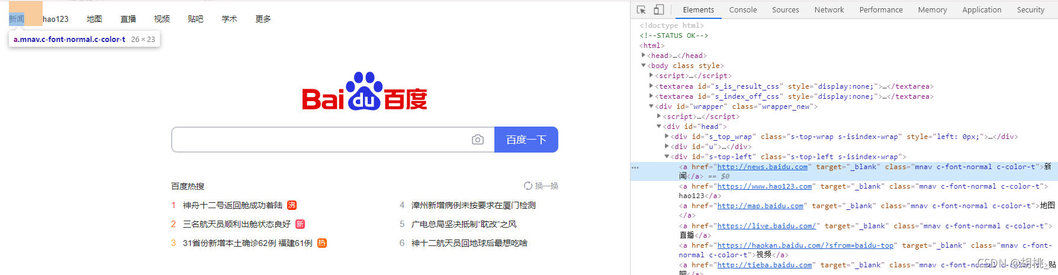
Task: Open the 更多 navigation menu
Action: tap(263, 19)
